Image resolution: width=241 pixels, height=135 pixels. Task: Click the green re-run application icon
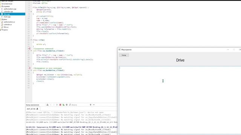57,105
